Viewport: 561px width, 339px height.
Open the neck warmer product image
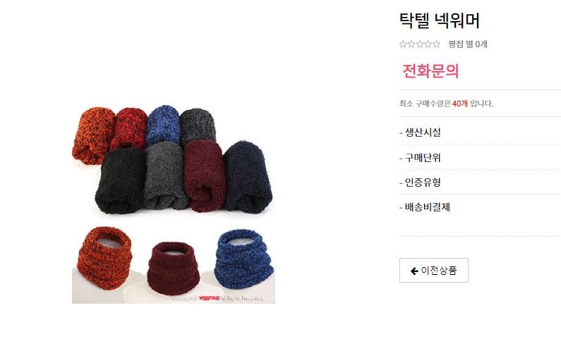click(x=174, y=202)
